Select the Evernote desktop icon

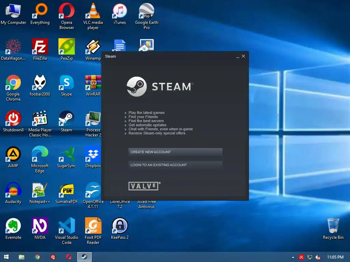click(13, 229)
